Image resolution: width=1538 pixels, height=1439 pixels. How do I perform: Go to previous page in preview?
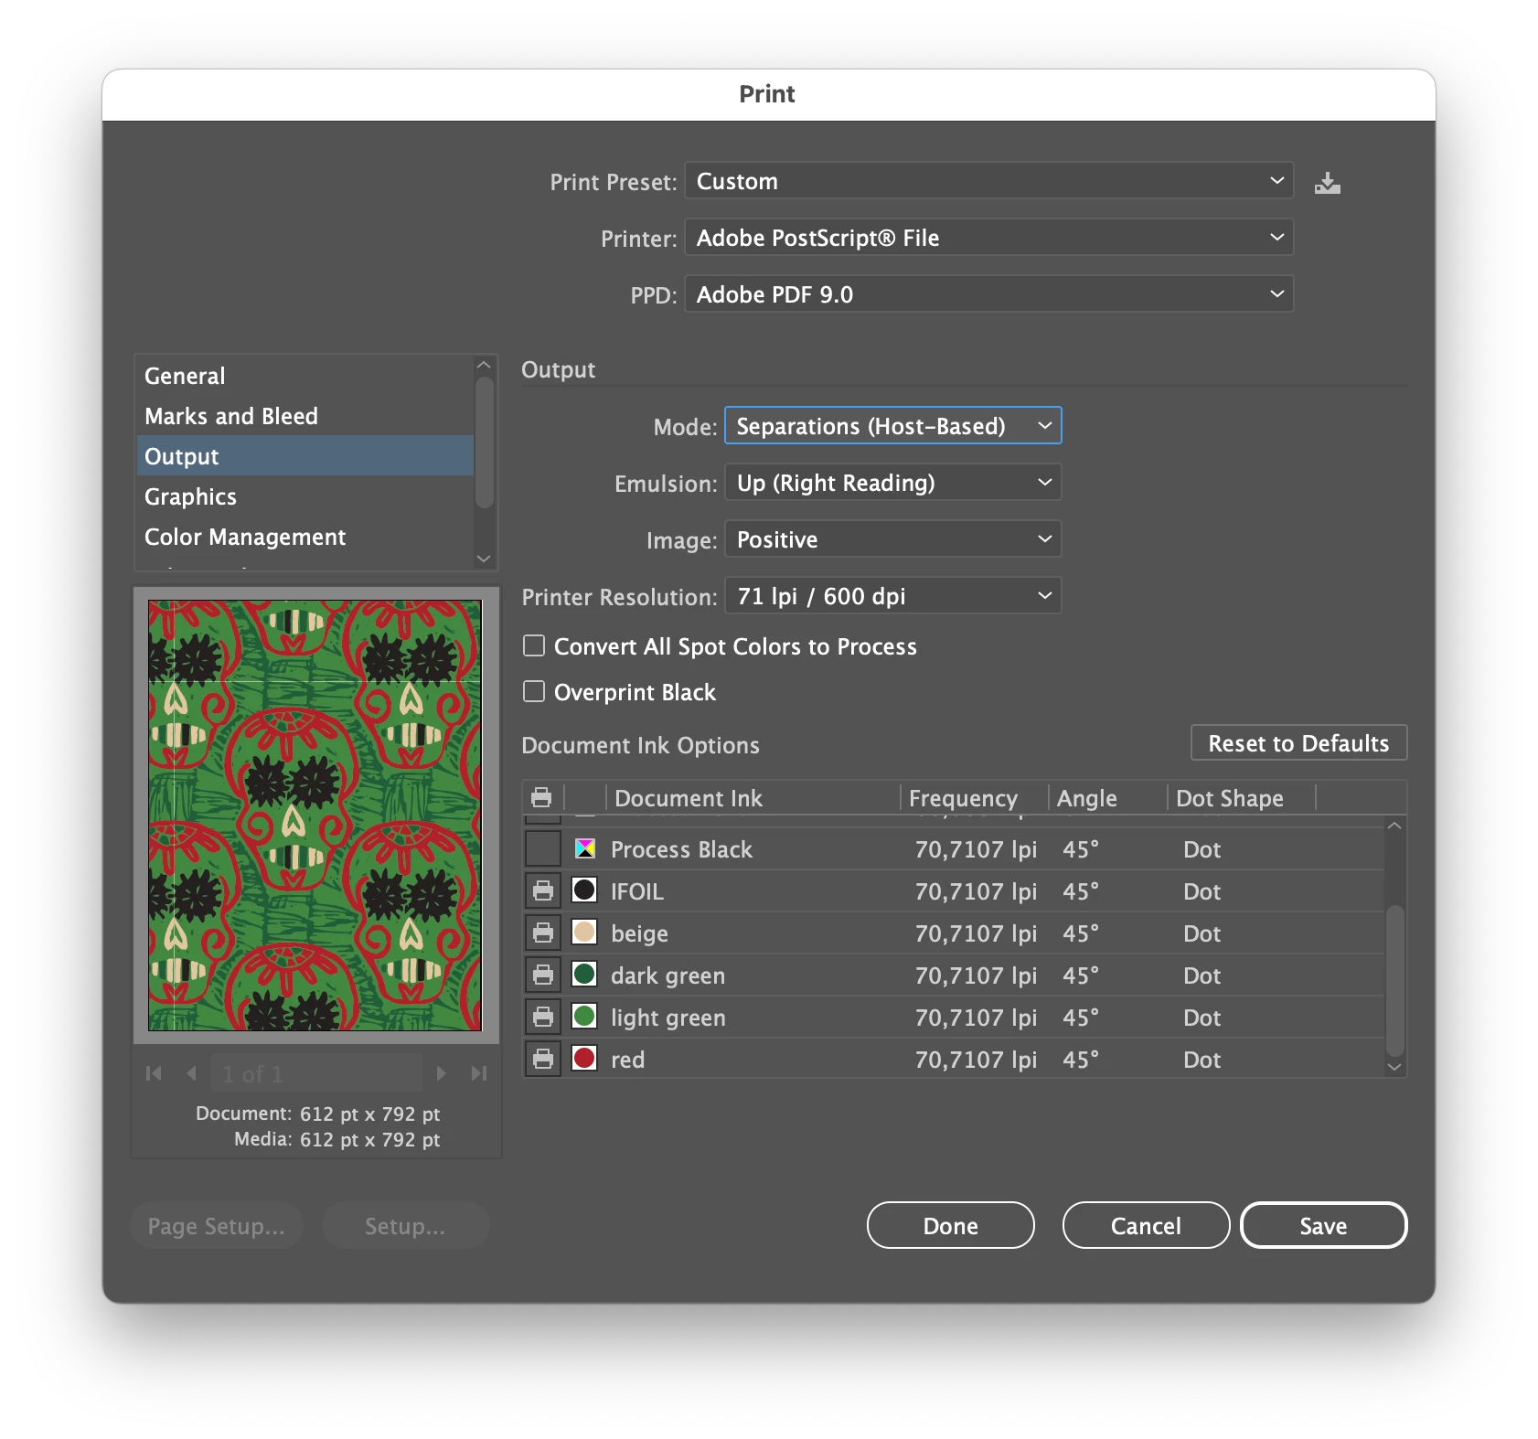pos(191,1073)
